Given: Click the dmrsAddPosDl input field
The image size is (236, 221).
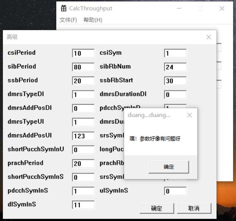Looking at the screenshot, I should (83, 108).
